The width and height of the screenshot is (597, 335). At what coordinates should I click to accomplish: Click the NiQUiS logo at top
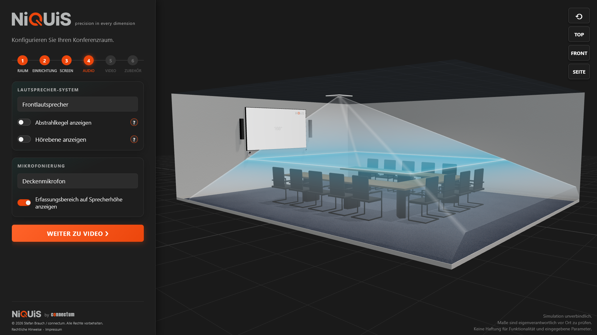(41, 19)
